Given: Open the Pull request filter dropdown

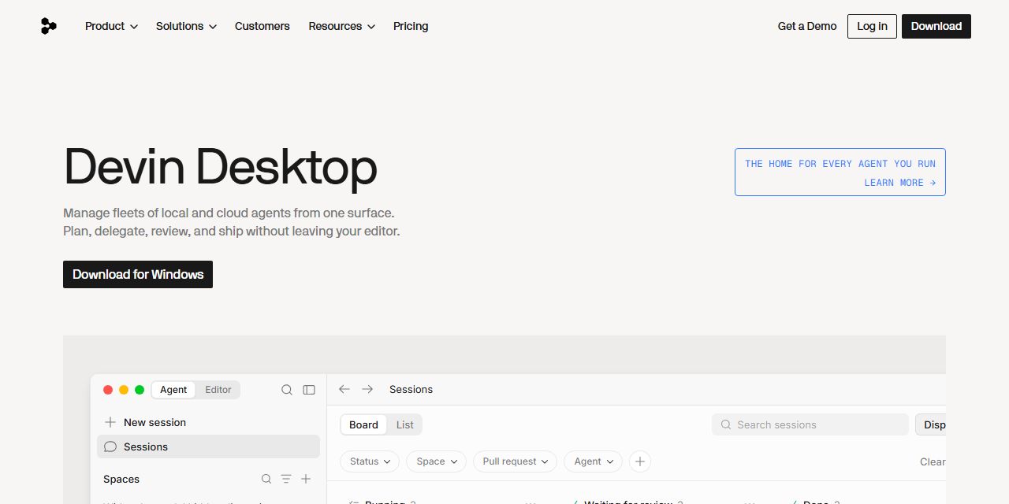Looking at the screenshot, I should [x=515, y=461].
